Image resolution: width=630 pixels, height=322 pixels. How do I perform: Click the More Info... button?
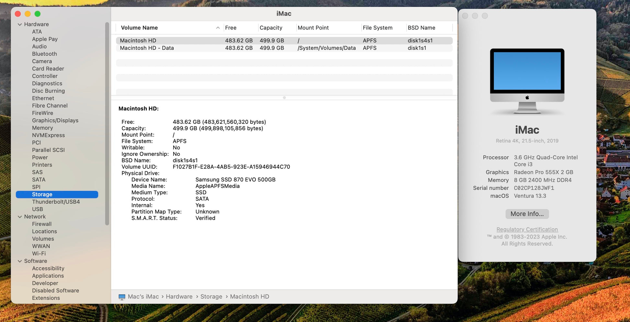point(527,214)
